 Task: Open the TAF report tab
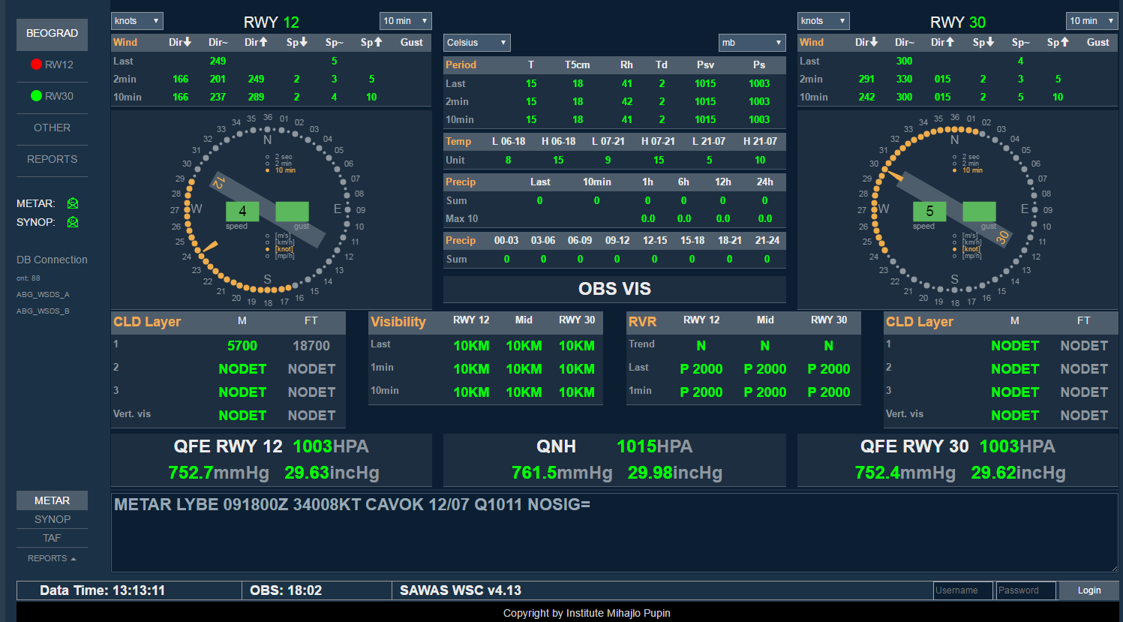click(52, 538)
